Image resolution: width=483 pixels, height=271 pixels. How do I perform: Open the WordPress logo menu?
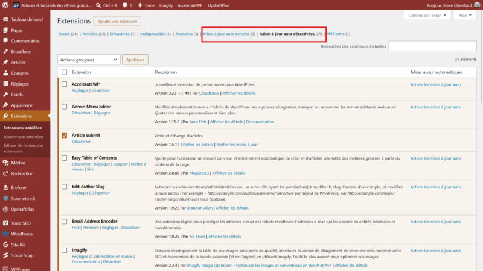coord(5,5)
